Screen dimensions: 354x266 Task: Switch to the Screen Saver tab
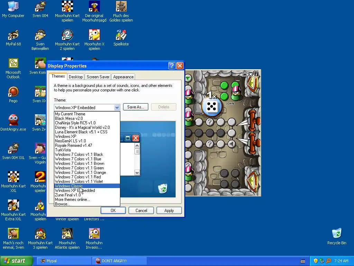tap(98, 77)
